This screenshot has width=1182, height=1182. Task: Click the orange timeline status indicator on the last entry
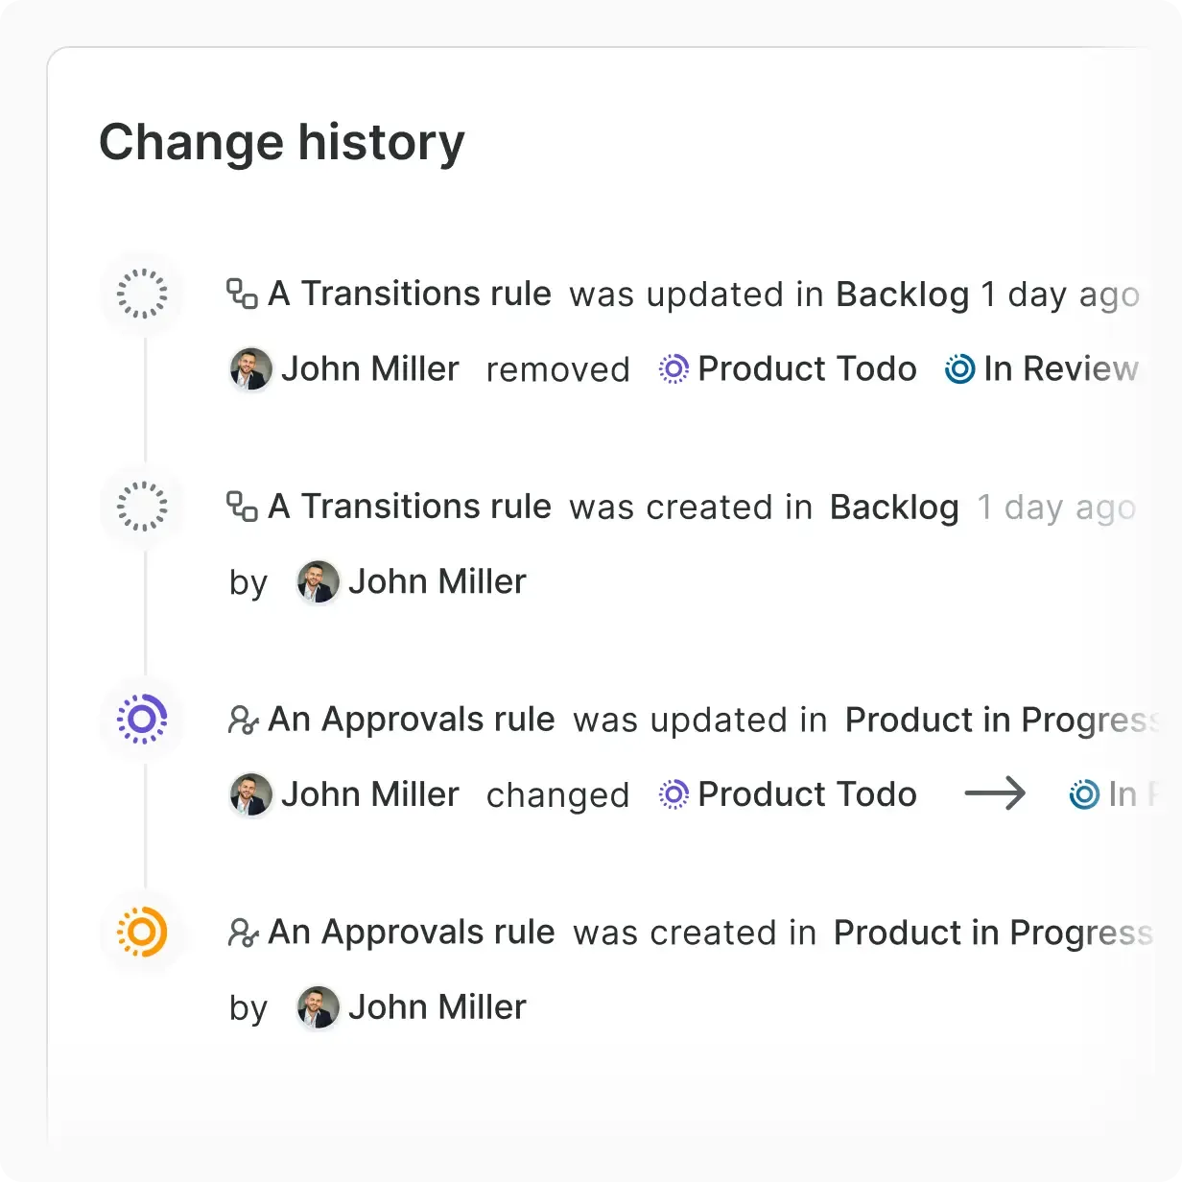click(x=141, y=931)
